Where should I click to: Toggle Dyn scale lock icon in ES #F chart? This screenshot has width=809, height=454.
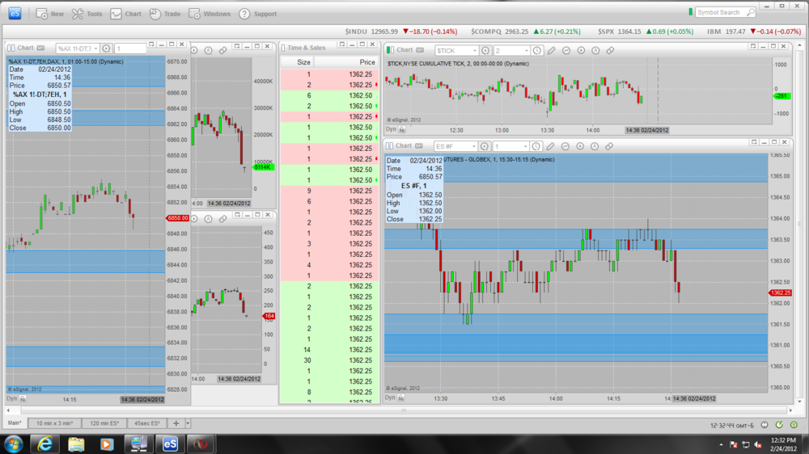[401, 397]
